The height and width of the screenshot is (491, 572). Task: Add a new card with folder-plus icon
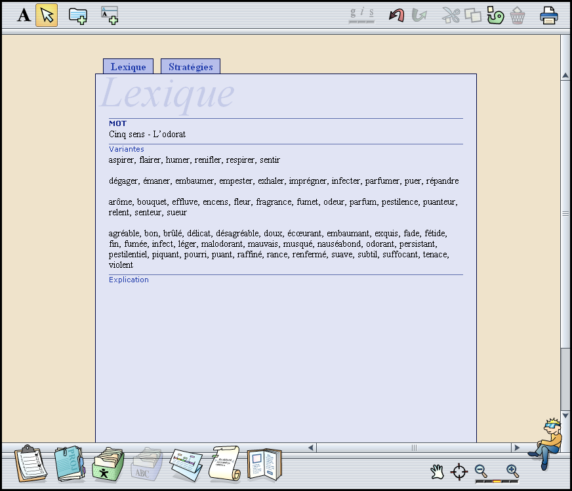pos(78,16)
